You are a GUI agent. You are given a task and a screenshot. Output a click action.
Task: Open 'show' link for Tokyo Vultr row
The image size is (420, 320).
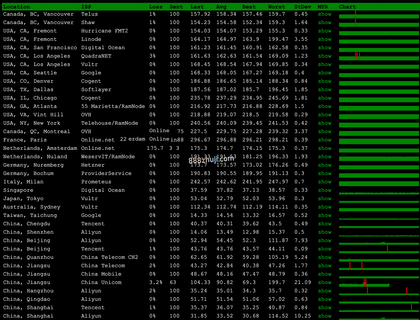pos(325,199)
